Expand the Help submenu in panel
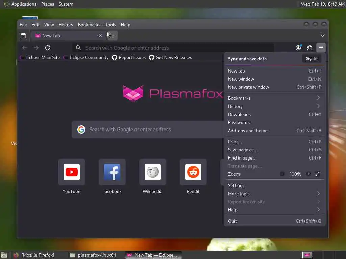This screenshot has width=346, height=259. tap(274, 210)
